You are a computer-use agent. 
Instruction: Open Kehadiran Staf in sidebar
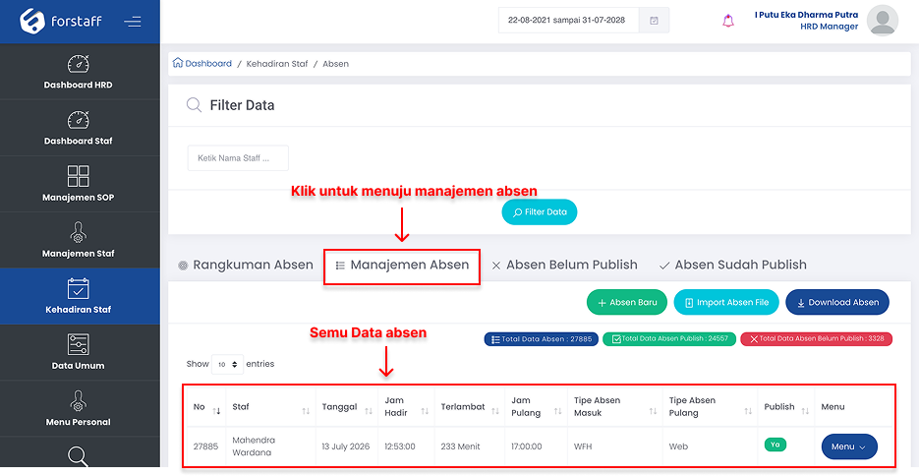pyautogui.click(x=78, y=296)
